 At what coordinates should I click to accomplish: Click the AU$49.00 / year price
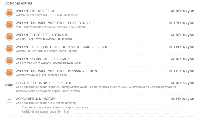pos(182,99)
